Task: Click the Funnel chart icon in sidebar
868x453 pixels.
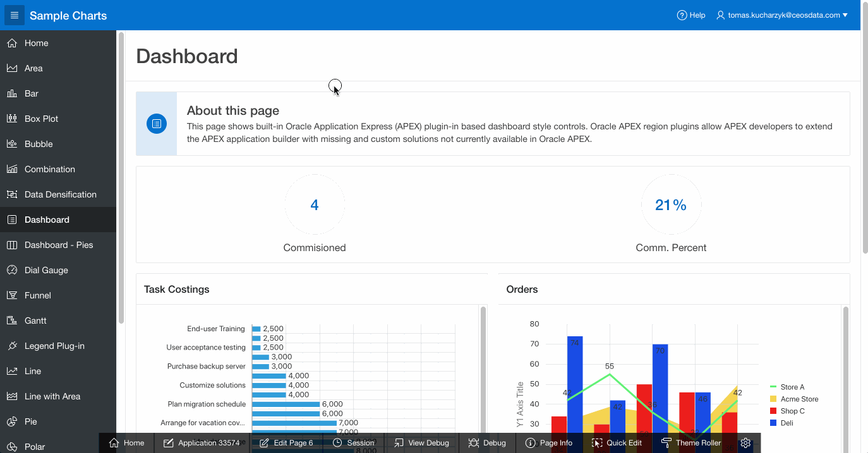Action: 11,295
